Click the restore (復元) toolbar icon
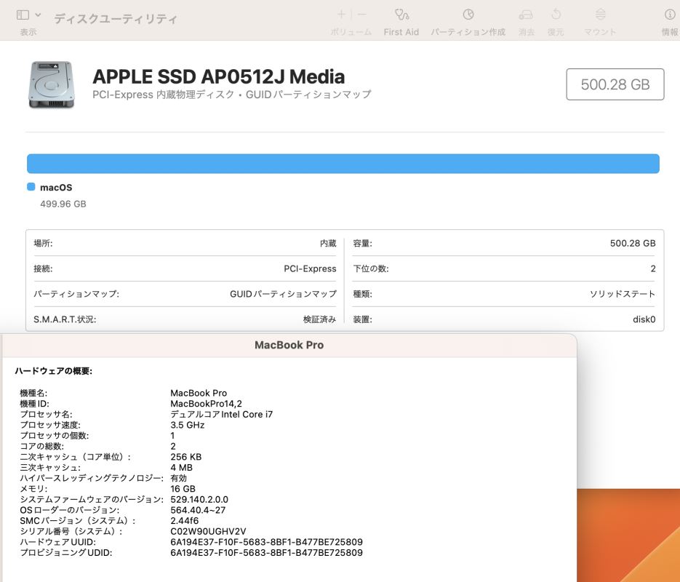680x582 pixels. point(556,15)
